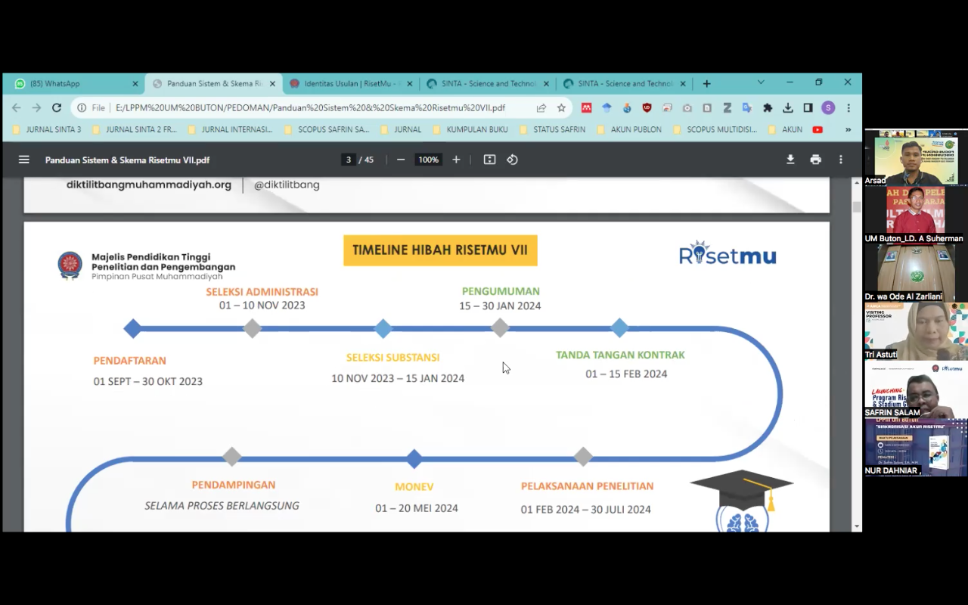Go back to previous page in browser
968x605 pixels.
point(17,108)
